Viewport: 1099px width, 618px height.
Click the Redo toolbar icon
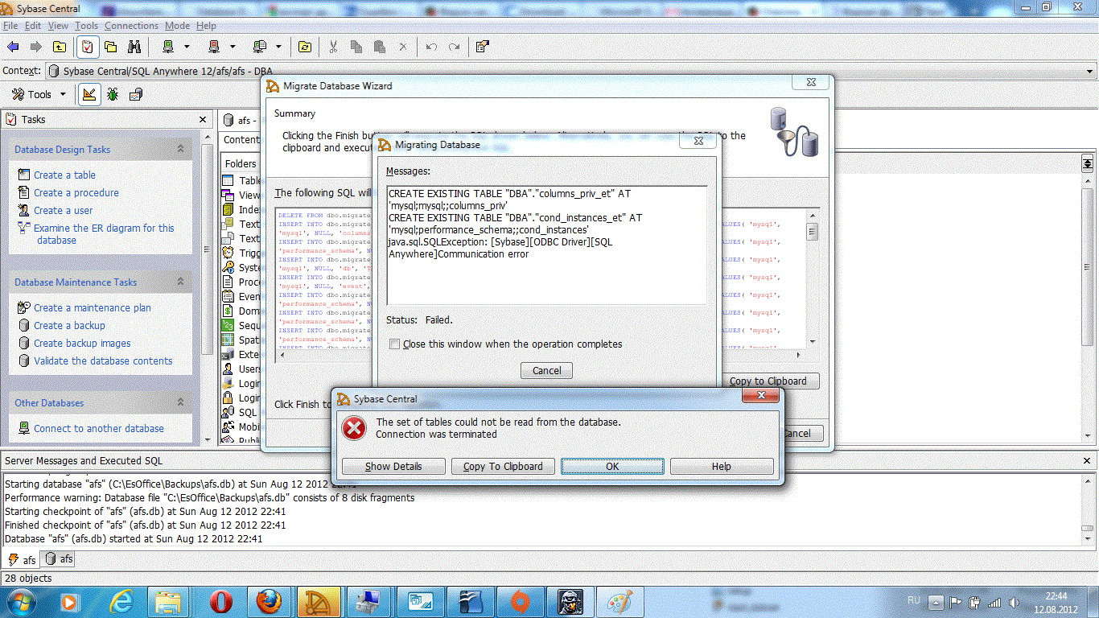coord(455,47)
